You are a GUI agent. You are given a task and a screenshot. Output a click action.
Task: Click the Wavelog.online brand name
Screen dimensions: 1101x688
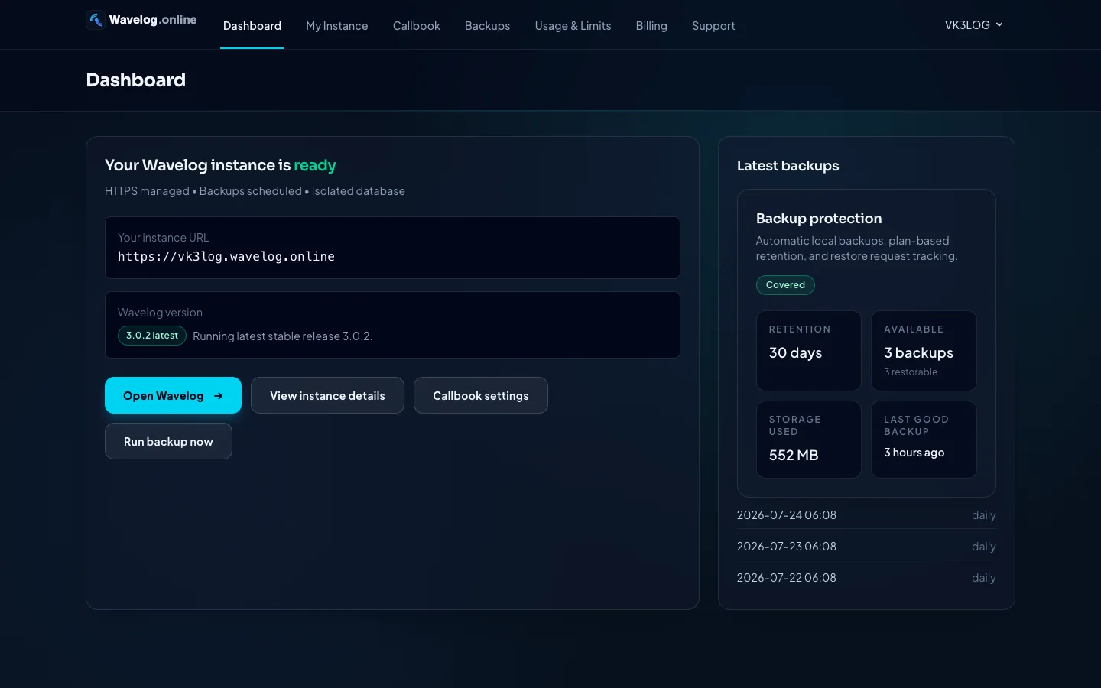(153, 20)
